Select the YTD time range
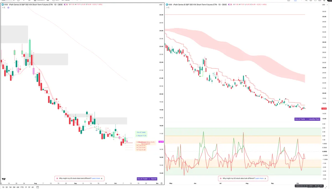Viewport: 332px width, 189px height. (x=22, y=187)
